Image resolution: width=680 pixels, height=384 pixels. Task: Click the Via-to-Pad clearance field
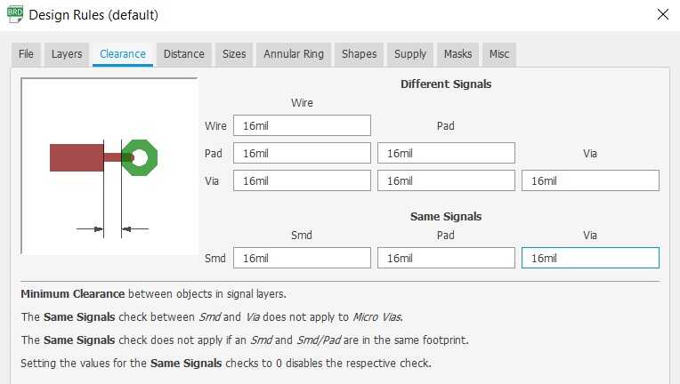pos(446,181)
